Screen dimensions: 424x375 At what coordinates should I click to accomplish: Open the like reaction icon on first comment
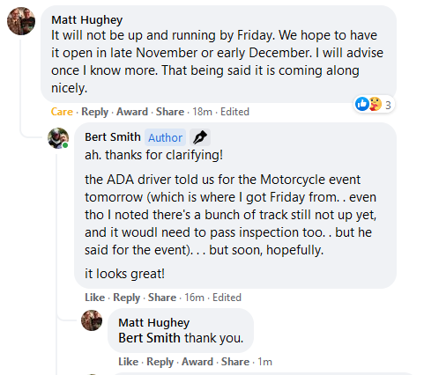(x=362, y=104)
